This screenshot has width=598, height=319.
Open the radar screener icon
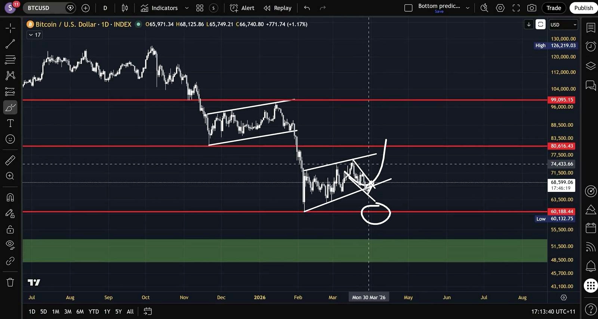(x=591, y=191)
